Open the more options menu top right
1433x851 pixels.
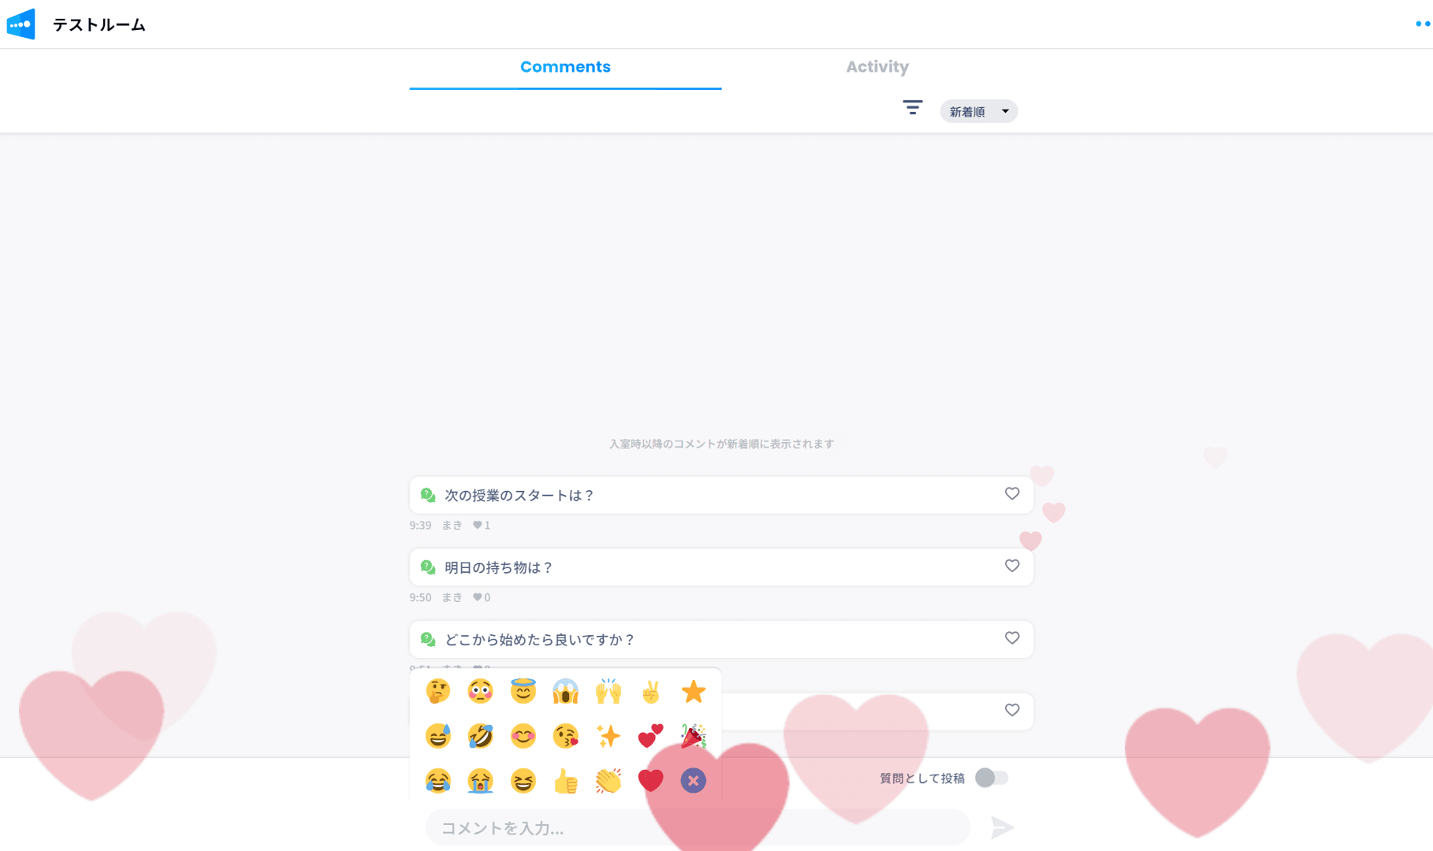point(1422,24)
